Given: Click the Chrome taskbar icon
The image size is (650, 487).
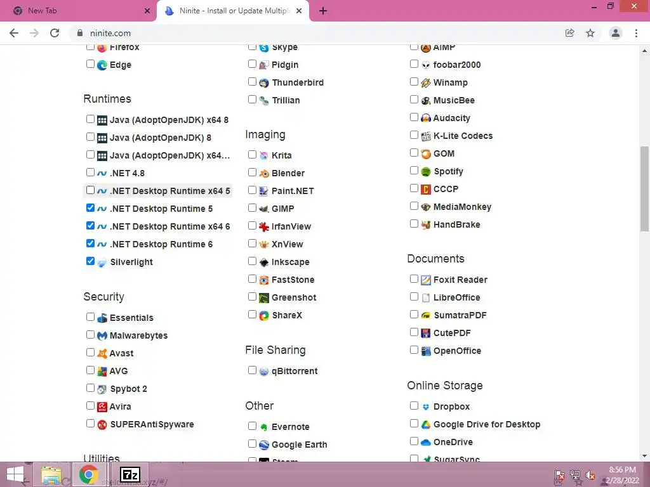Looking at the screenshot, I should tap(89, 474).
